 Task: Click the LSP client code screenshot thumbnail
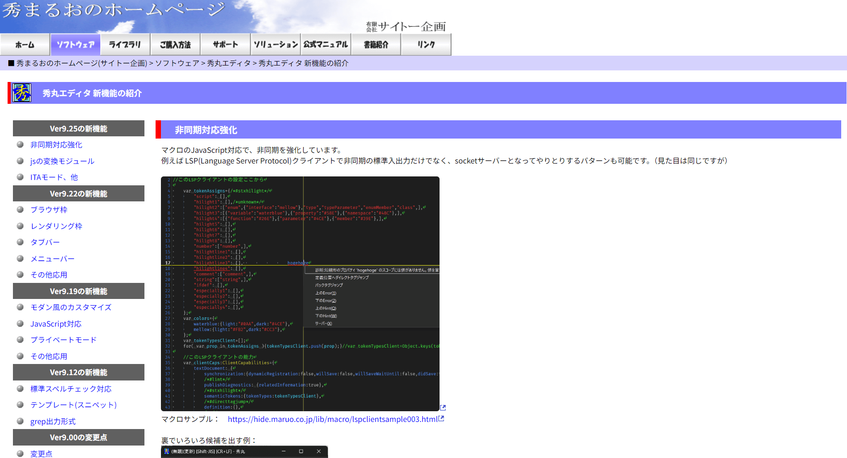(300, 294)
